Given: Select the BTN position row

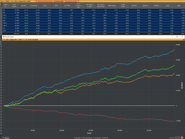Looking at the screenshot, I should [x=94, y=31].
